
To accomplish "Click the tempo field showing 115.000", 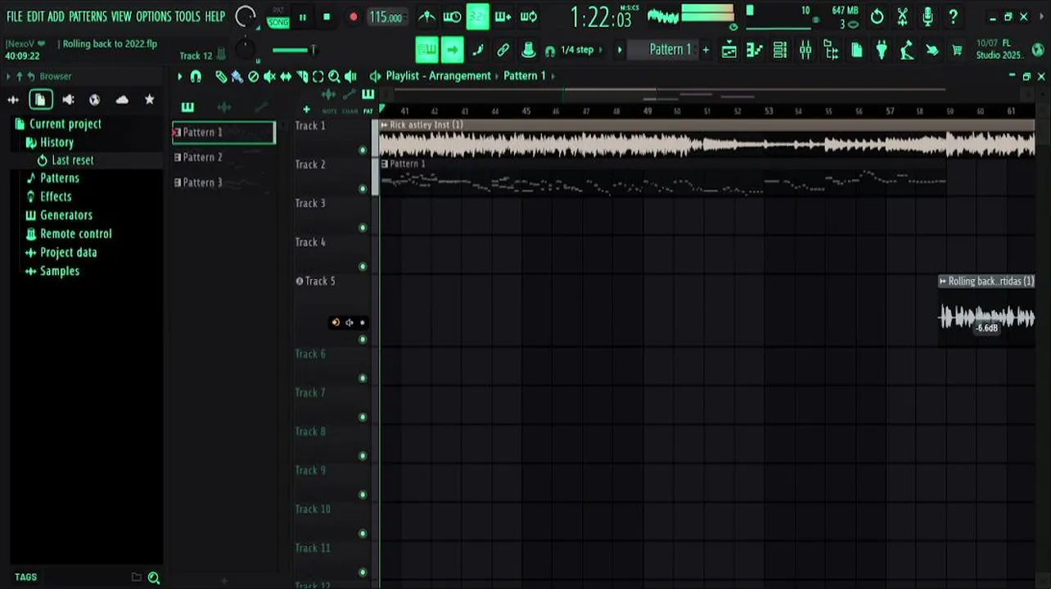I will (386, 17).
